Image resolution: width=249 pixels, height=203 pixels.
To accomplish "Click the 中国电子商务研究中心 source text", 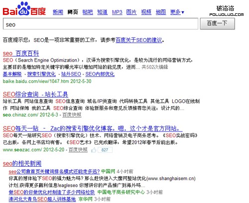I will coord(121,192).
